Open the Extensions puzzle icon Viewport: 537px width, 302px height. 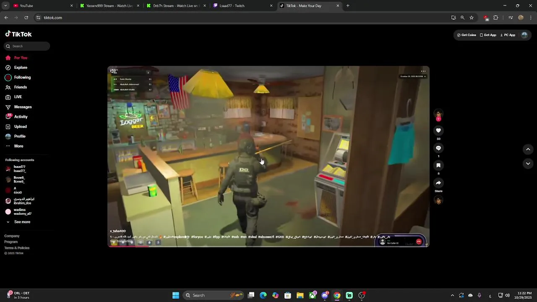[x=496, y=18]
